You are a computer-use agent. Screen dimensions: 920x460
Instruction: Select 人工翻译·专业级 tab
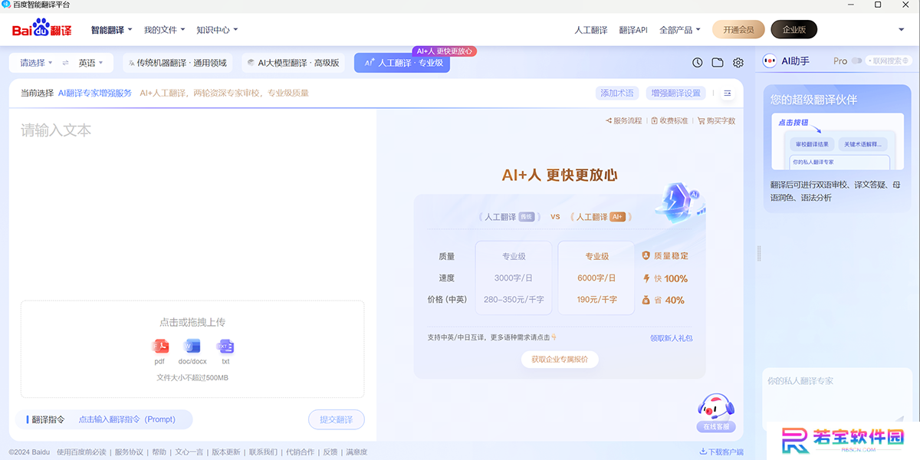pos(402,63)
